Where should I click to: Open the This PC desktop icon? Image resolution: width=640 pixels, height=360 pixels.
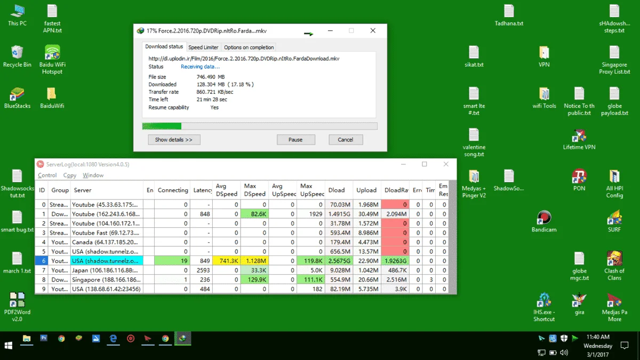pos(17,15)
